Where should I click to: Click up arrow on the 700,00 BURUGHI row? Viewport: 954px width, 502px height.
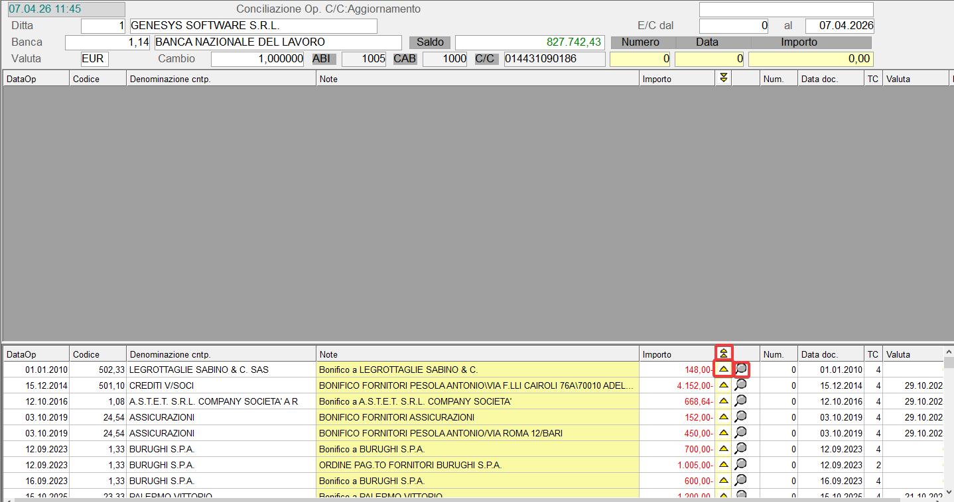(723, 448)
